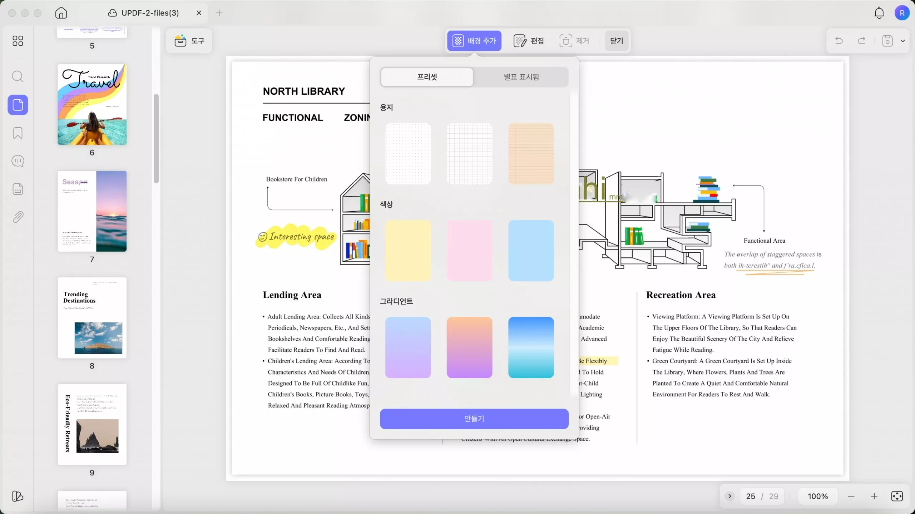This screenshot has height=514, width=915.
Task: Pick the orange-to-purple gradient preset
Action: click(469, 347)
